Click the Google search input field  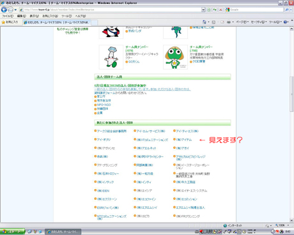256,10
